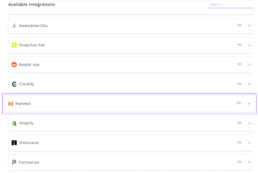Add the Harvest integration with plus button
This screenshot has height=173, width=258.
click(x=249, y=104)
